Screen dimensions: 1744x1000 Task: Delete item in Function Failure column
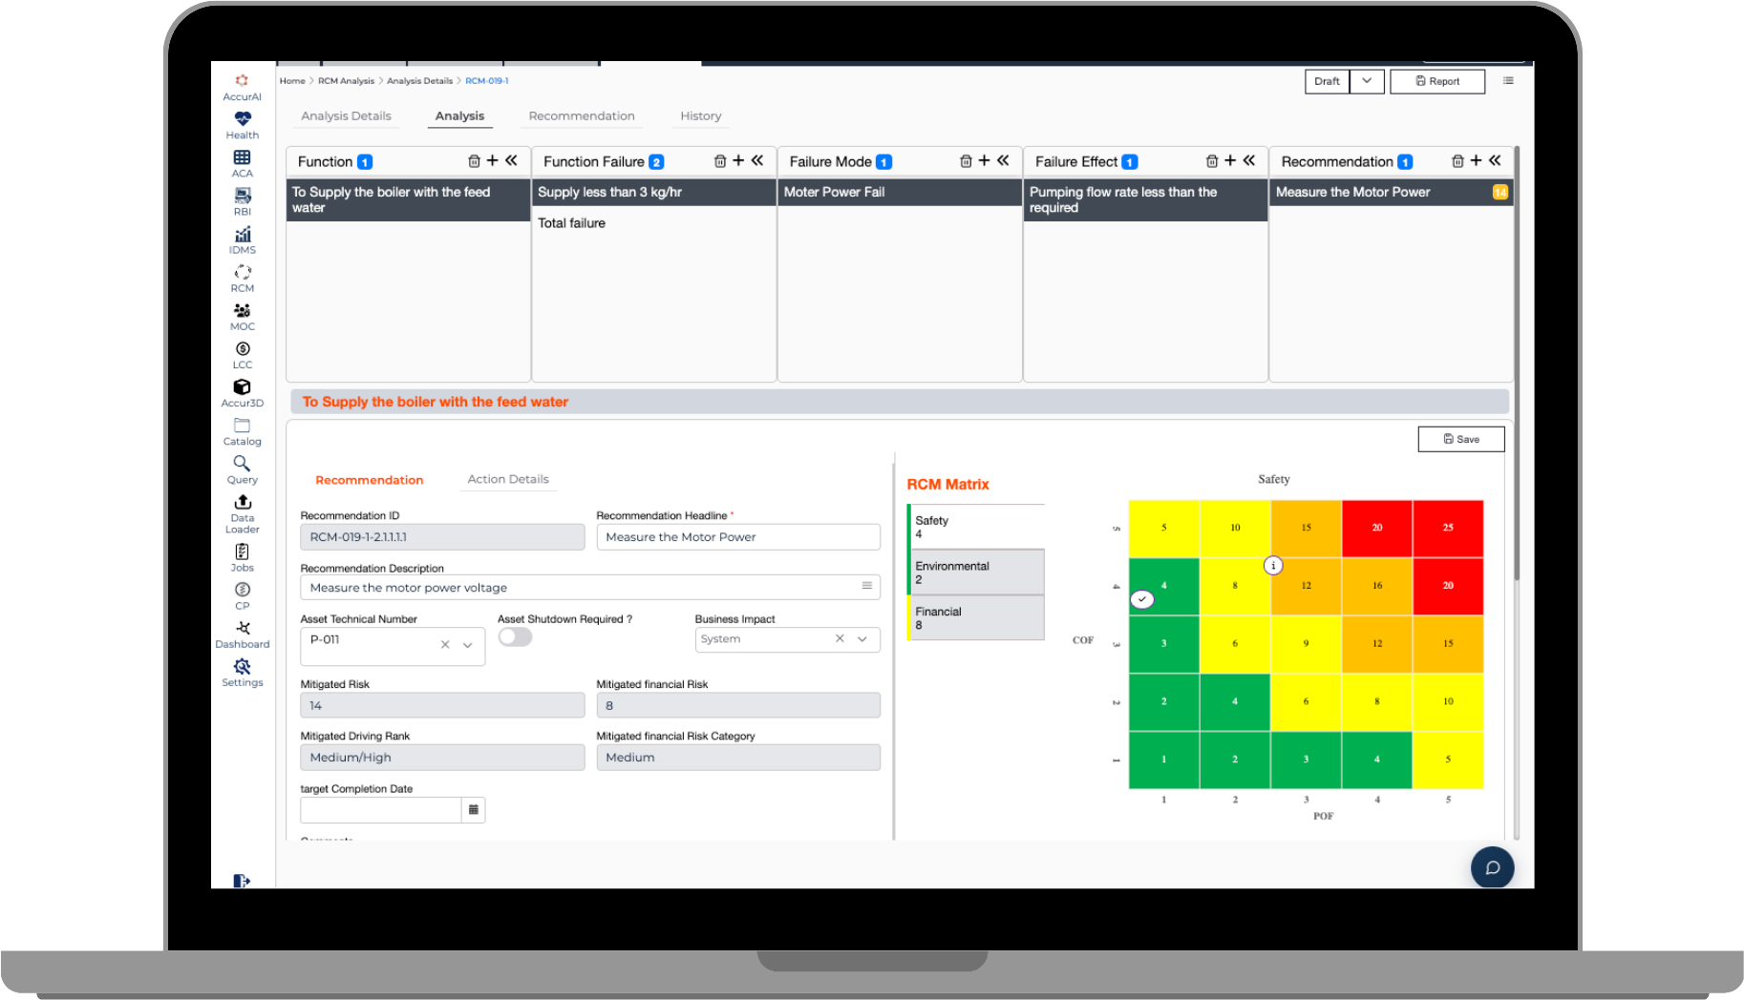[720, 161]
